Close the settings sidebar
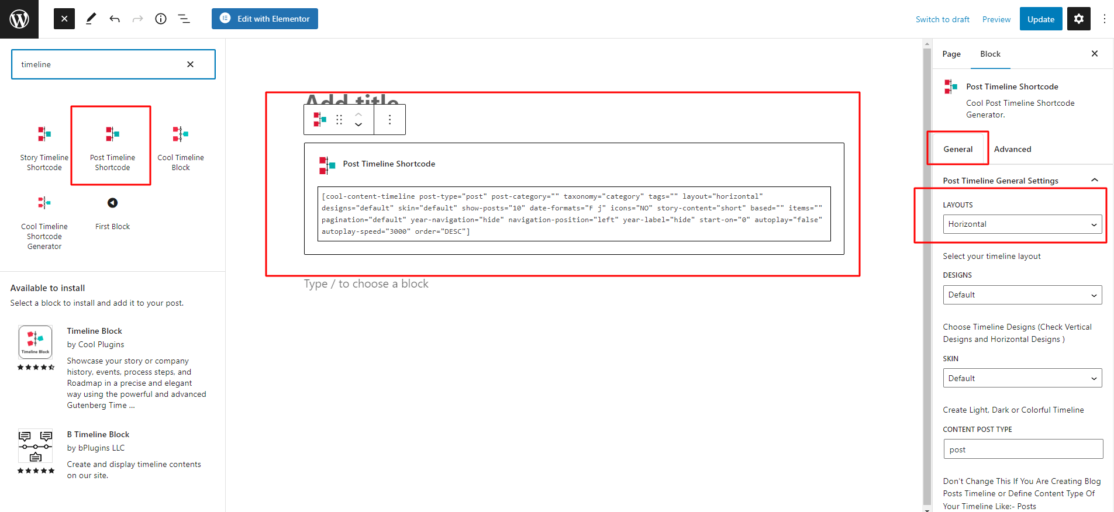 click(x=1095, y=53)
